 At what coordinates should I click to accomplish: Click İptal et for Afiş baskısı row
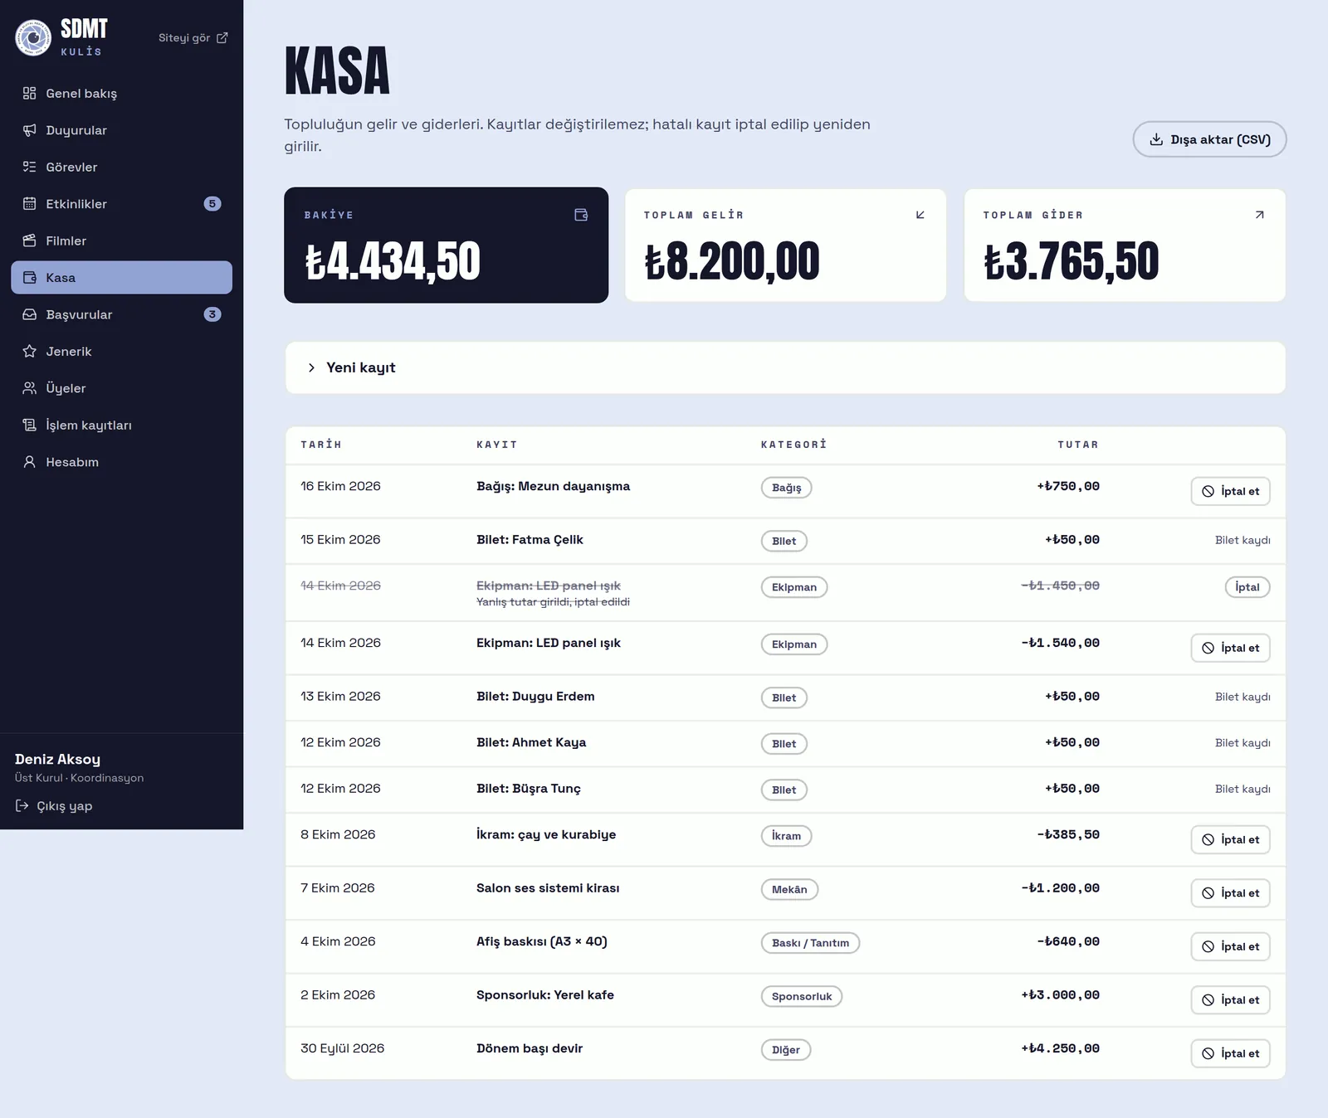pyautogui.click(x=1230, y=946)
